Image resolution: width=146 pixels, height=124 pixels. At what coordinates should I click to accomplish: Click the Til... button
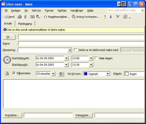point(9,37)
